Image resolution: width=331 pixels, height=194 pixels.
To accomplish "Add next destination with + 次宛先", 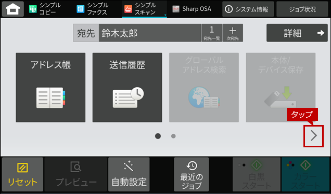I will click(x=233, y=33).
